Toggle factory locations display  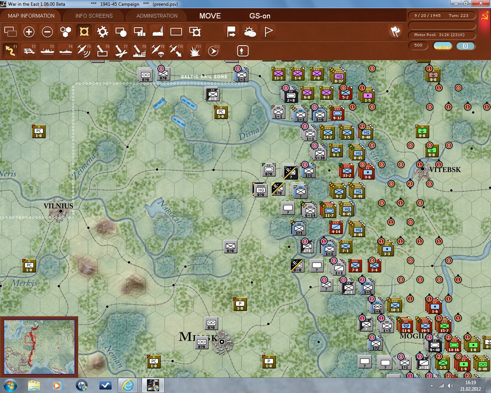(x=158, y=31)
